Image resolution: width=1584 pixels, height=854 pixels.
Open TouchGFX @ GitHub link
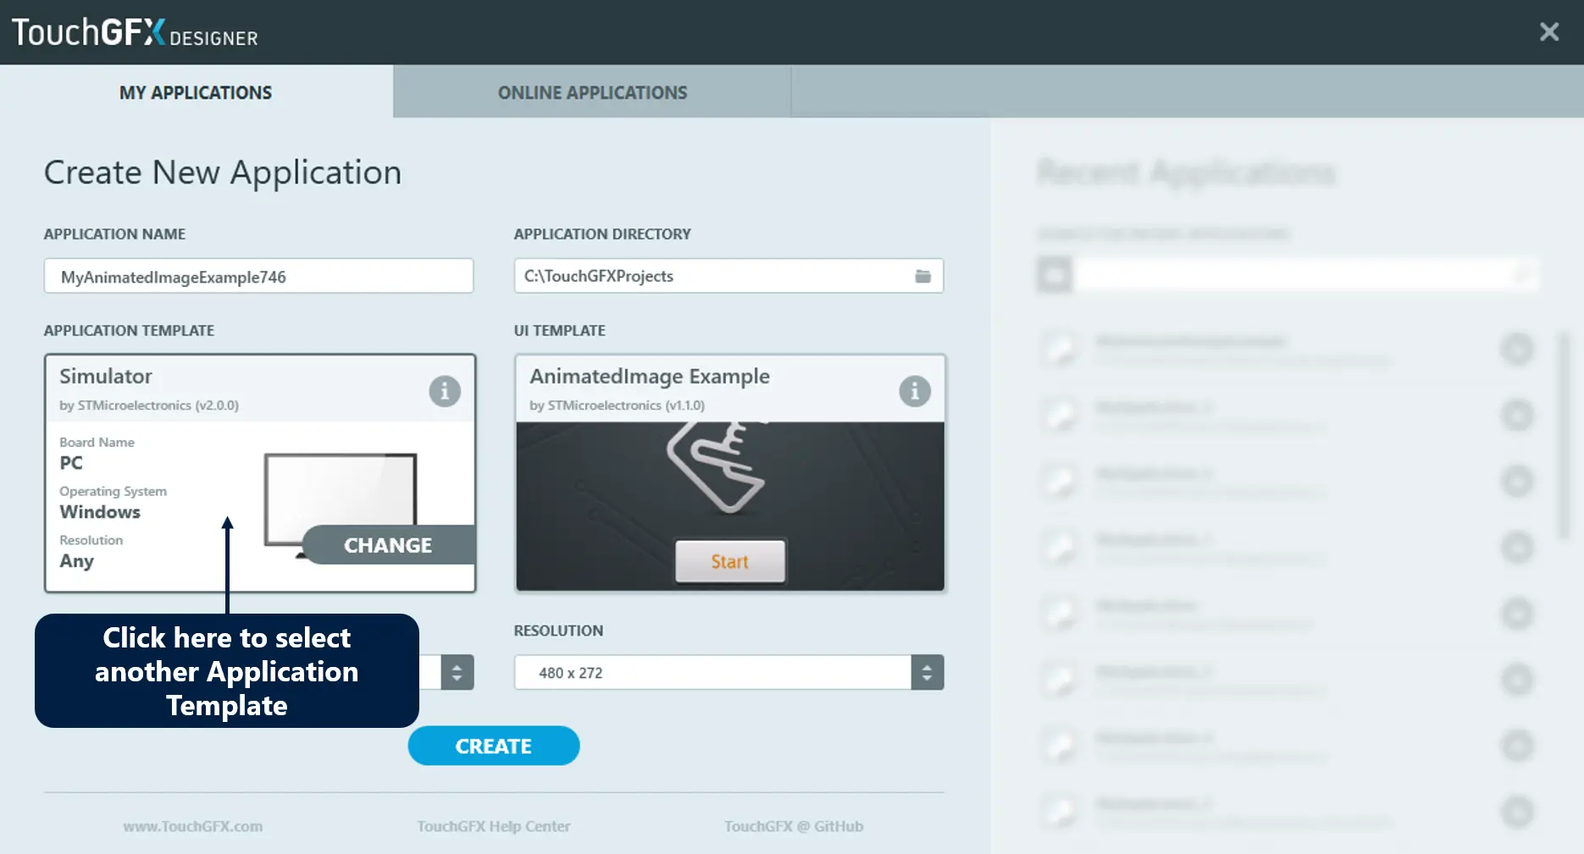pos(794,826)
